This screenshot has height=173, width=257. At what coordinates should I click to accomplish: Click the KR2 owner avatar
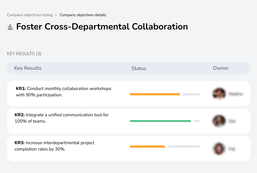[219, 121]
